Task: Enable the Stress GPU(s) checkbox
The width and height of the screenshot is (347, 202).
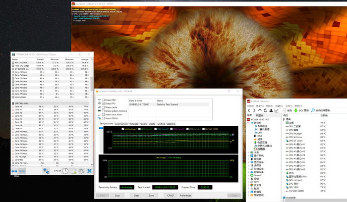Action: (x=103, y=118)
